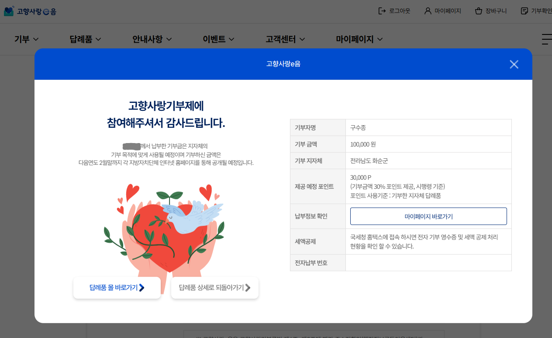The width and height of the screenshot is (552, 338).
Task: Select the 안내사항 menu item
Action: (151, 39)
